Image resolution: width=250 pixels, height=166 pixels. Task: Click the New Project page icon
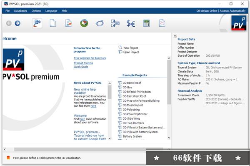click(x=120, y=48)
